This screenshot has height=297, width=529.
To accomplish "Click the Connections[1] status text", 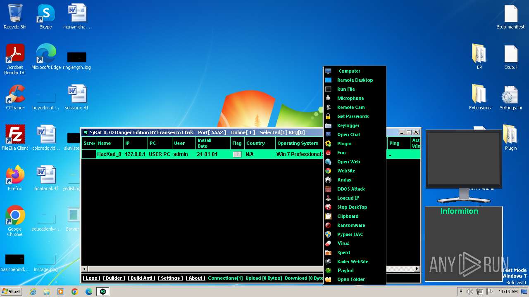I will click(x=226, y=278).
